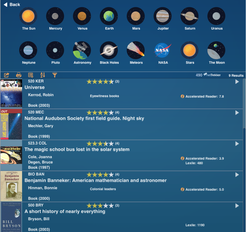Expand arrow for magic school bus book

(237, 144)
